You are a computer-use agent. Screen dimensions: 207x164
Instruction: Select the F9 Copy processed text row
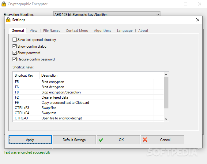tap(88, 103)
